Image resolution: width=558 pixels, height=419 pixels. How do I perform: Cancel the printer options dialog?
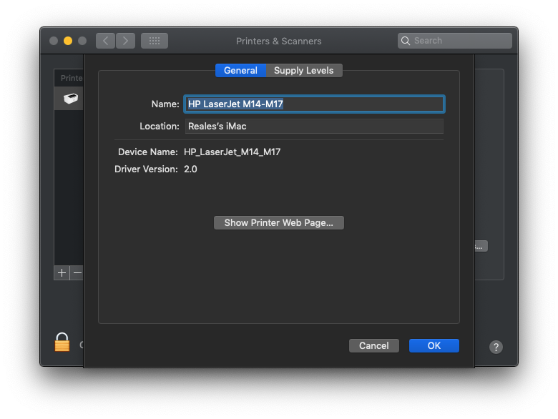[x=374, y=345]
